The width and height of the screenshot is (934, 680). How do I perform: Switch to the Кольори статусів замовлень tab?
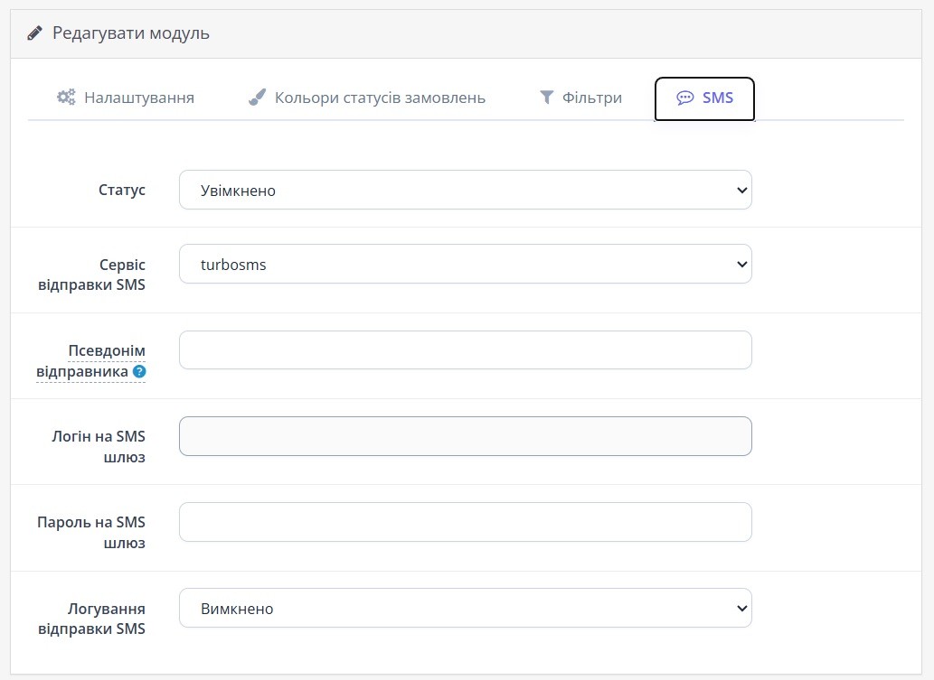367,98
